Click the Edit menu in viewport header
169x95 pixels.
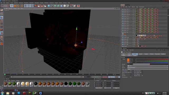6,8
